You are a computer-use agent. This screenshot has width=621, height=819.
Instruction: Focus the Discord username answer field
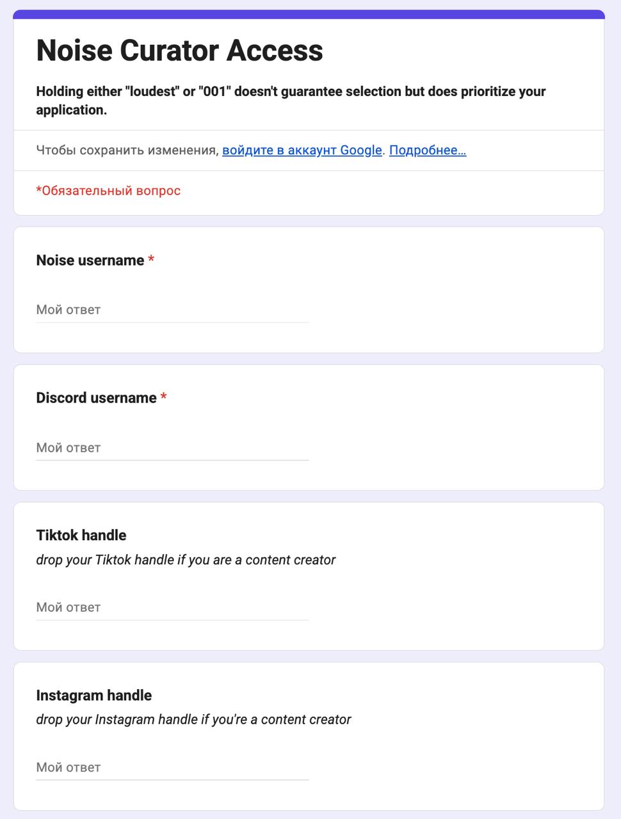[x=172, y=448]
